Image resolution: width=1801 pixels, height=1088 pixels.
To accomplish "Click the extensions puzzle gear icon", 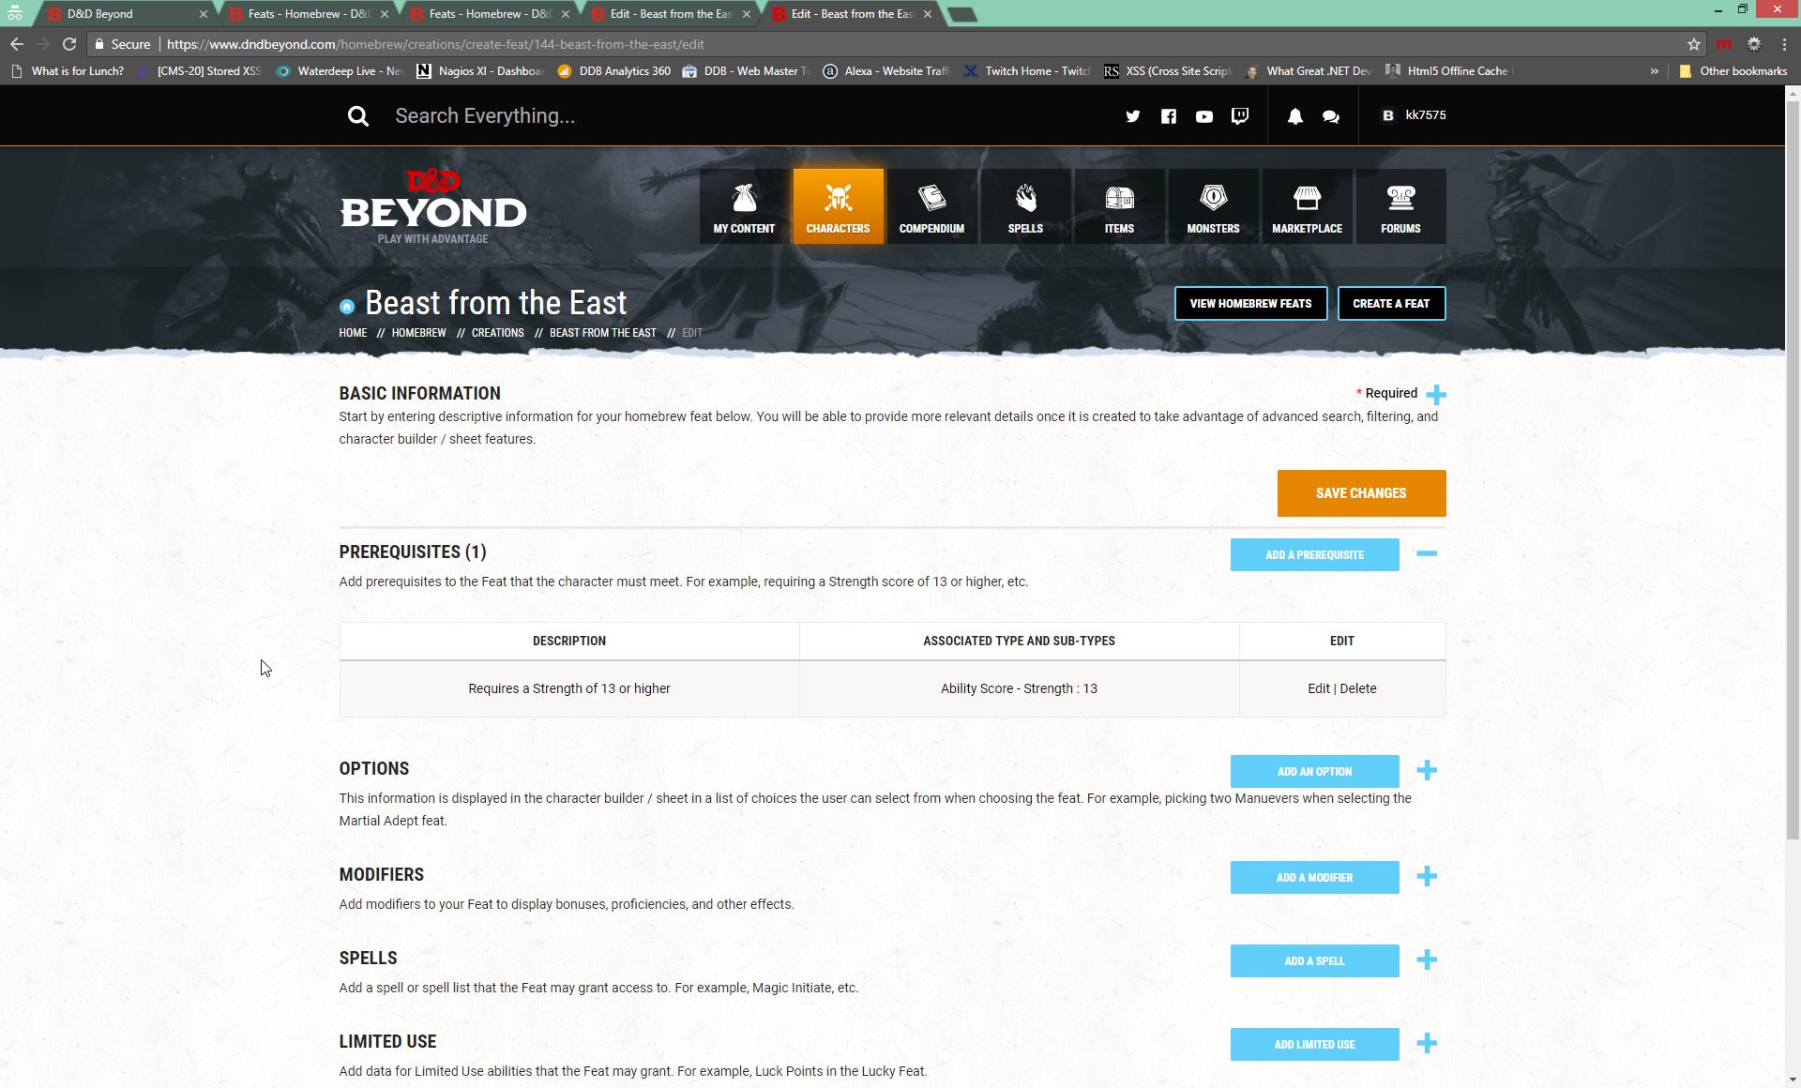I will (x=1753, y=44).
